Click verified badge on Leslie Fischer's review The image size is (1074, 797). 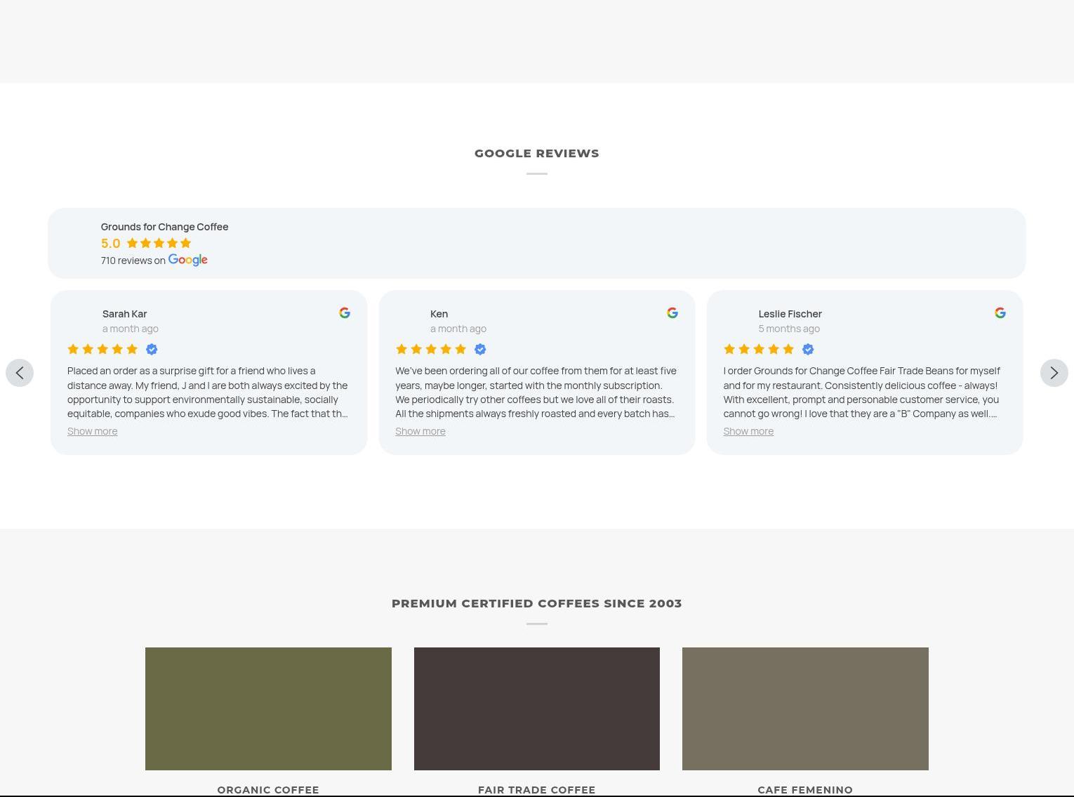(x=808, y=350)
